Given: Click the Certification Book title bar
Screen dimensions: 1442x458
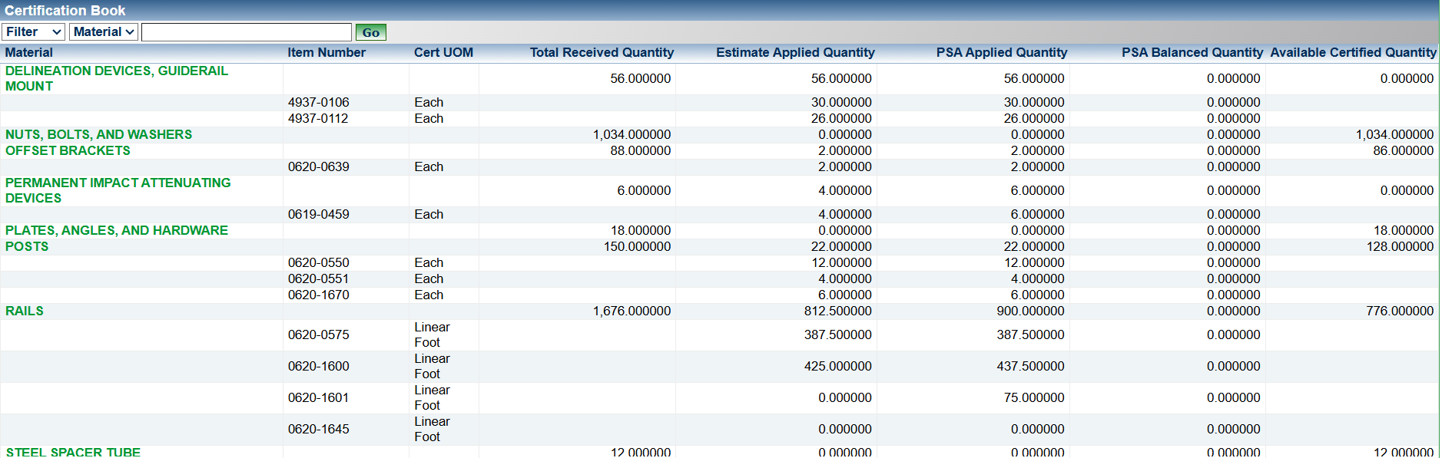Looking at the screenshot, I should (x=720, y=10).
